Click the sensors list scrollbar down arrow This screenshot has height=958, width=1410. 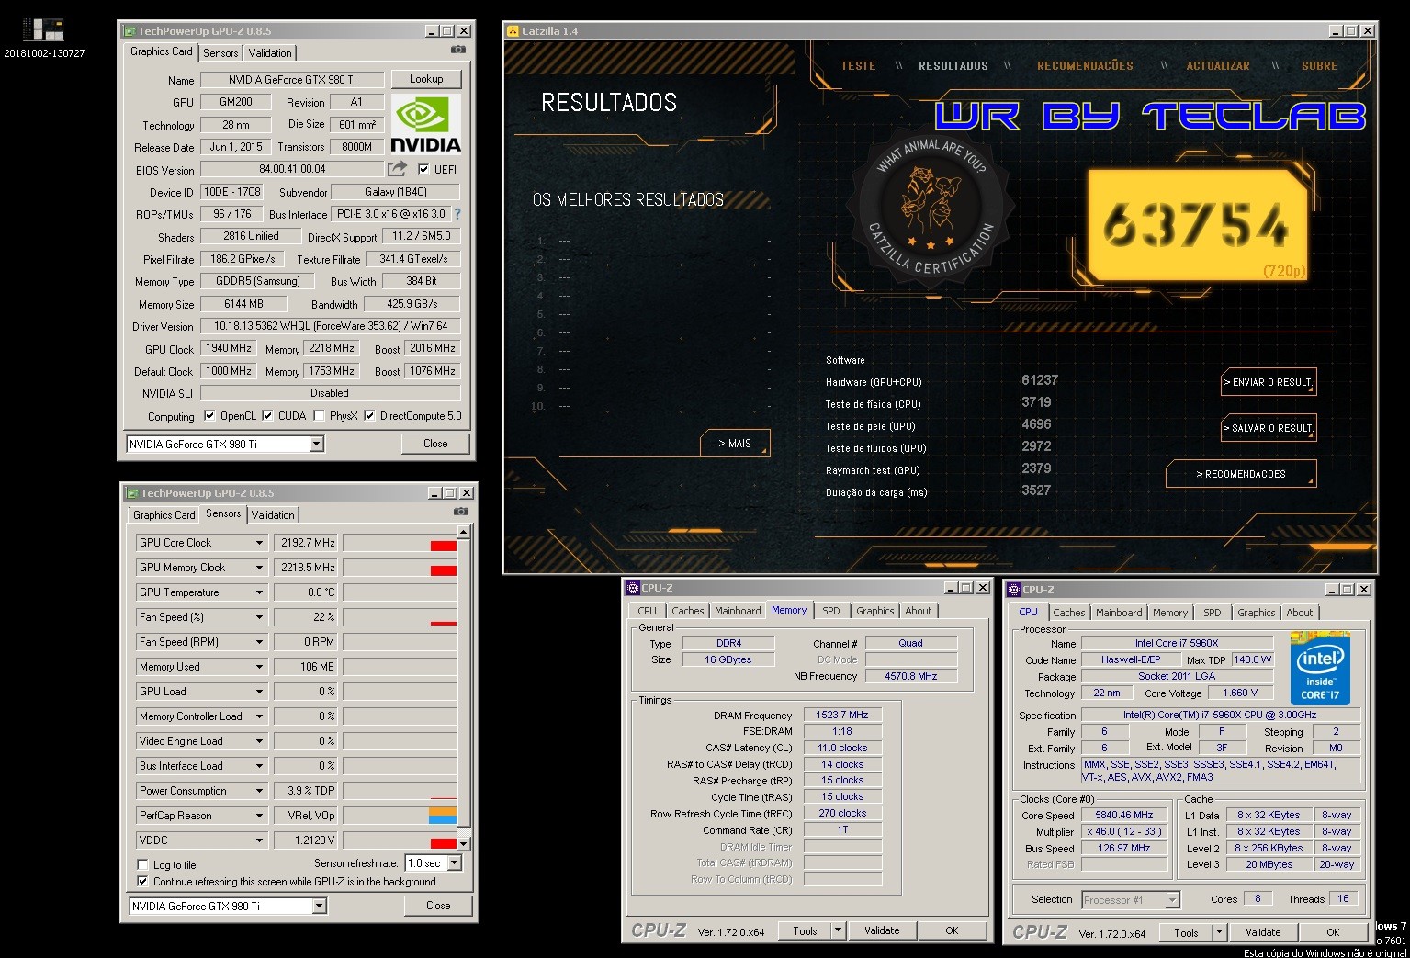click(x=464, y=843)
